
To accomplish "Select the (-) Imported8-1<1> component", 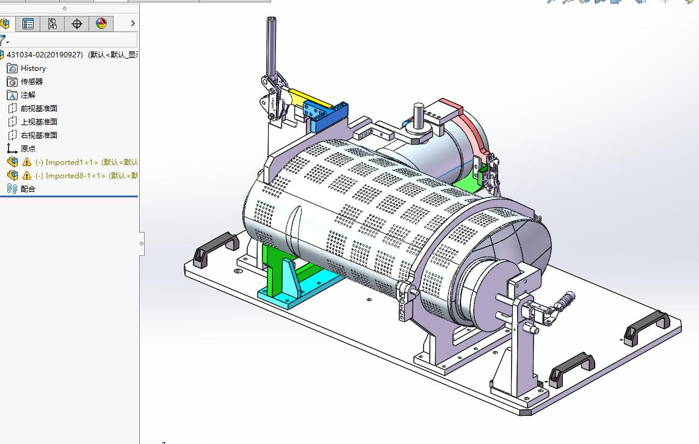I will pyautogui.click(x=87, y=176).
